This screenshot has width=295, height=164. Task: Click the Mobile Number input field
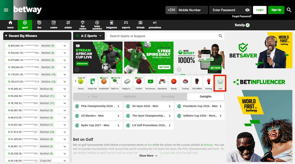(191, 10)
